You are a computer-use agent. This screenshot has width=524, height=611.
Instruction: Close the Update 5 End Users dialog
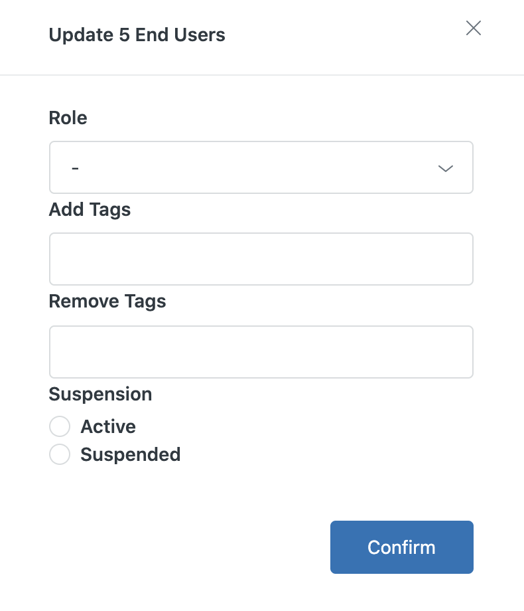pos(473,28)
